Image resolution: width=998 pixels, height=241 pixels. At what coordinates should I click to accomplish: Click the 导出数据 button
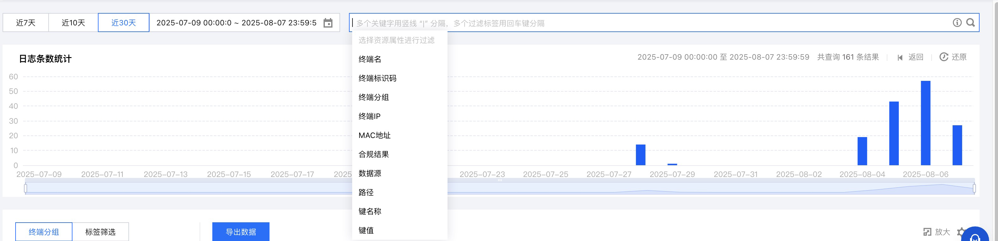(x=241, y=232)
